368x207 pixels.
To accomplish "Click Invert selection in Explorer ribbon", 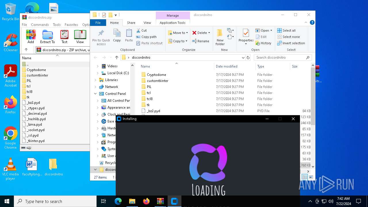I will (x=291, y=43).
